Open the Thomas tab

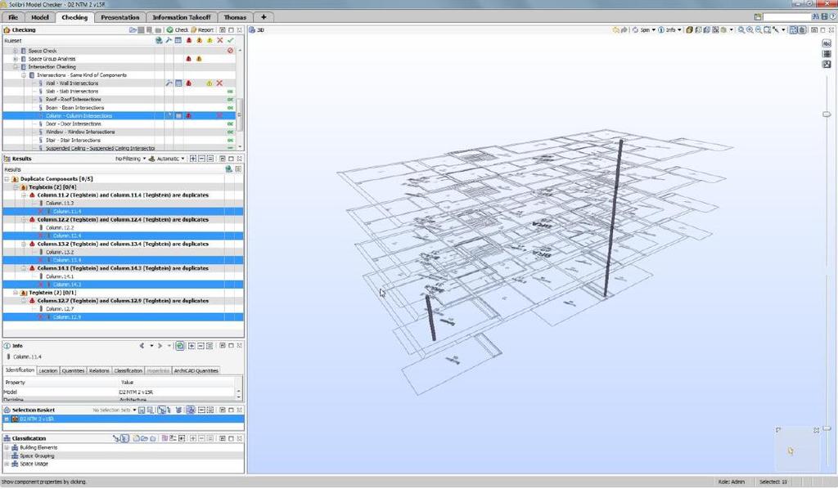(x=235, y=18)
